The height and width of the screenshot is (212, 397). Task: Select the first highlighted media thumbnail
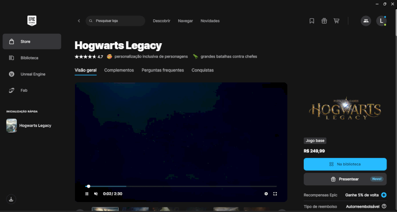[x=105, y=210]
